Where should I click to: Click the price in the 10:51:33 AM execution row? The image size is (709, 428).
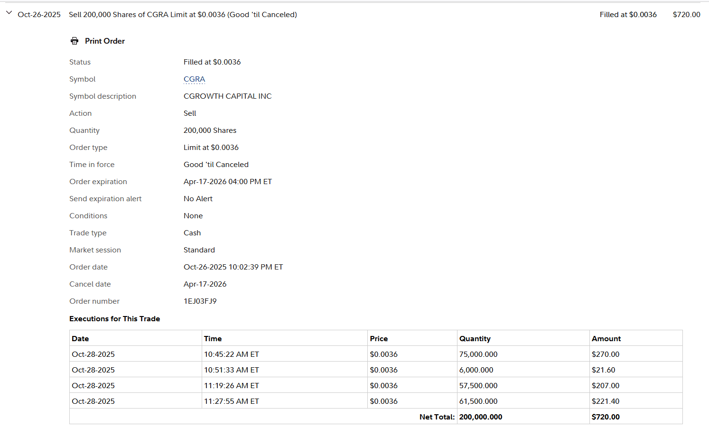click(x=384, y=370)
